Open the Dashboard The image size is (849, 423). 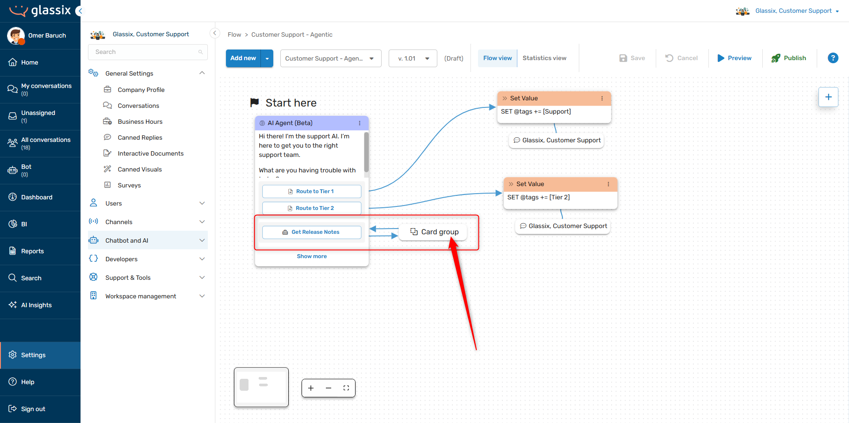coord(40,197)
